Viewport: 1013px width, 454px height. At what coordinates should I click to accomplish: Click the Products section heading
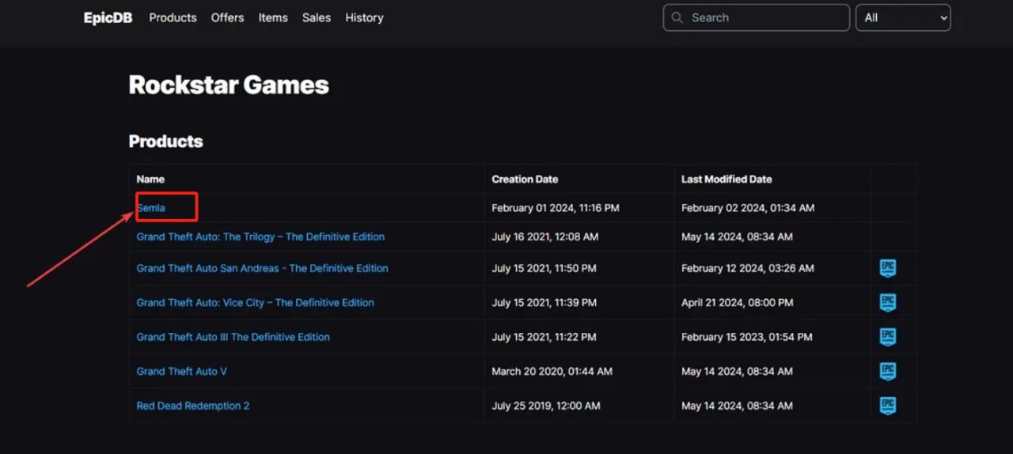pos(165,142)
